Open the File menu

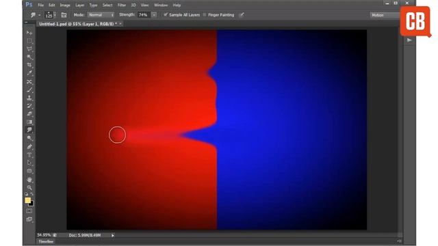click(x=41, y=5)
